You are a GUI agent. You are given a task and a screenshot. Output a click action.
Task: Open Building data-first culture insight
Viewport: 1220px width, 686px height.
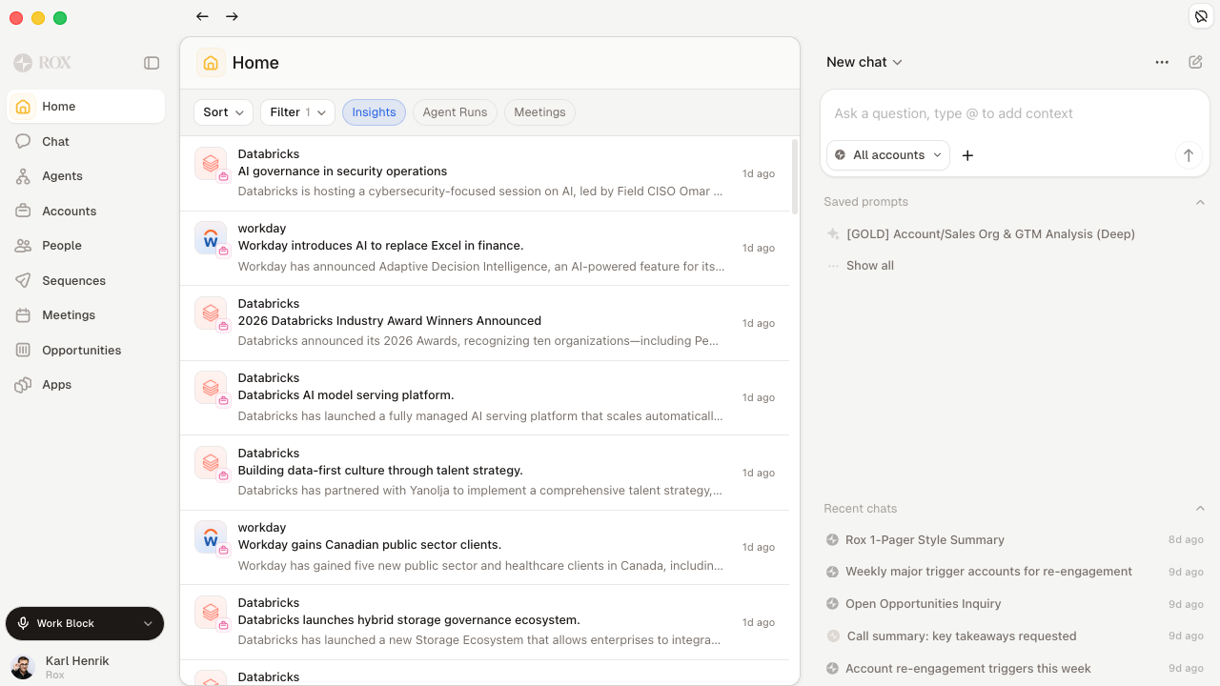[484, 473]
